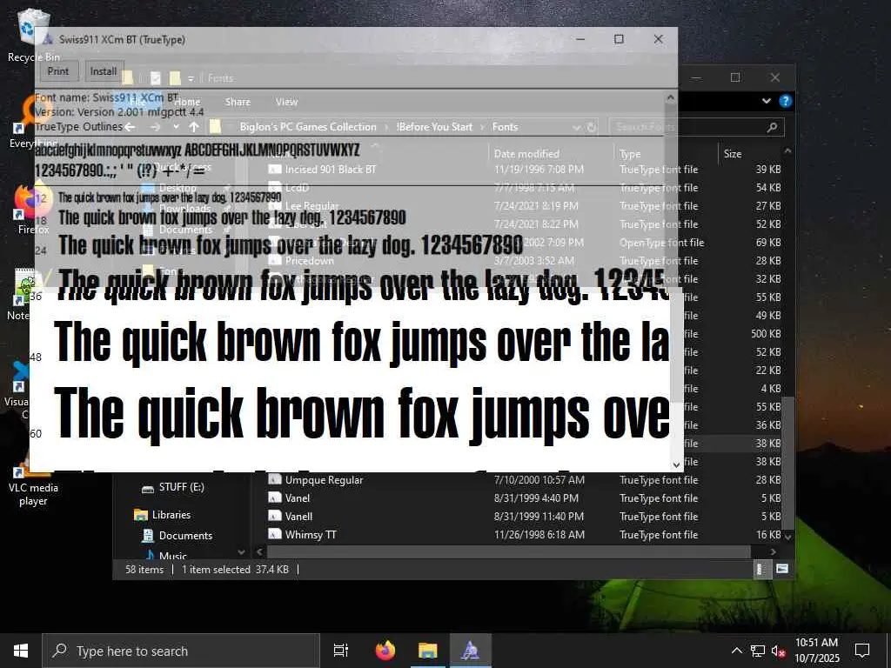Click the font viewer title bar icon
The height and width of the screenshot is (668, 891).
[49, 39]
